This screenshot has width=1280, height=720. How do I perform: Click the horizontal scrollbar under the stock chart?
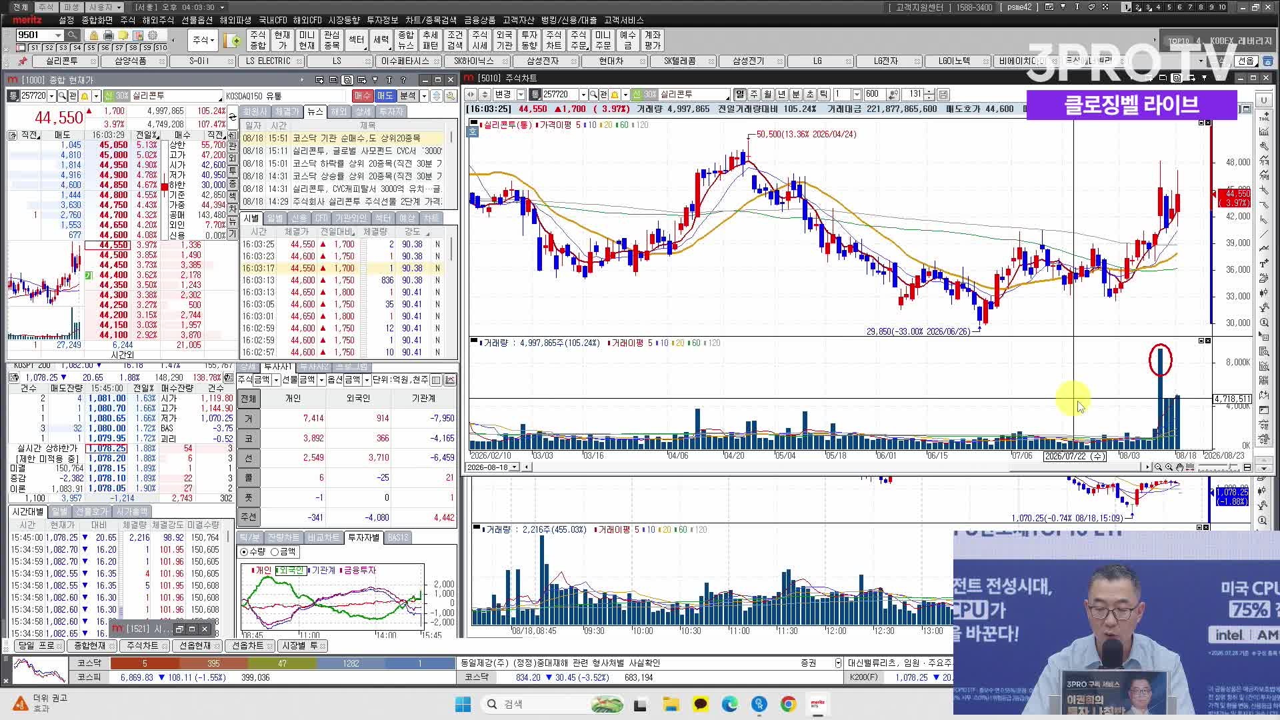click(837, 467)
